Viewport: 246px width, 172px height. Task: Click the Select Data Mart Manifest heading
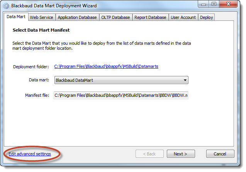41,30
